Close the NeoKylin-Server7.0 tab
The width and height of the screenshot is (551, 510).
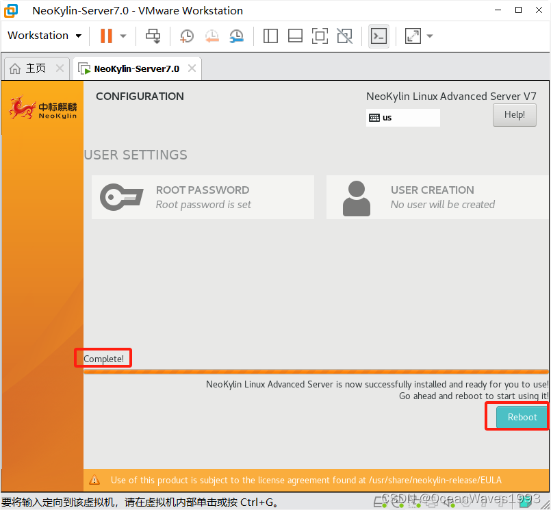[192, 68]
